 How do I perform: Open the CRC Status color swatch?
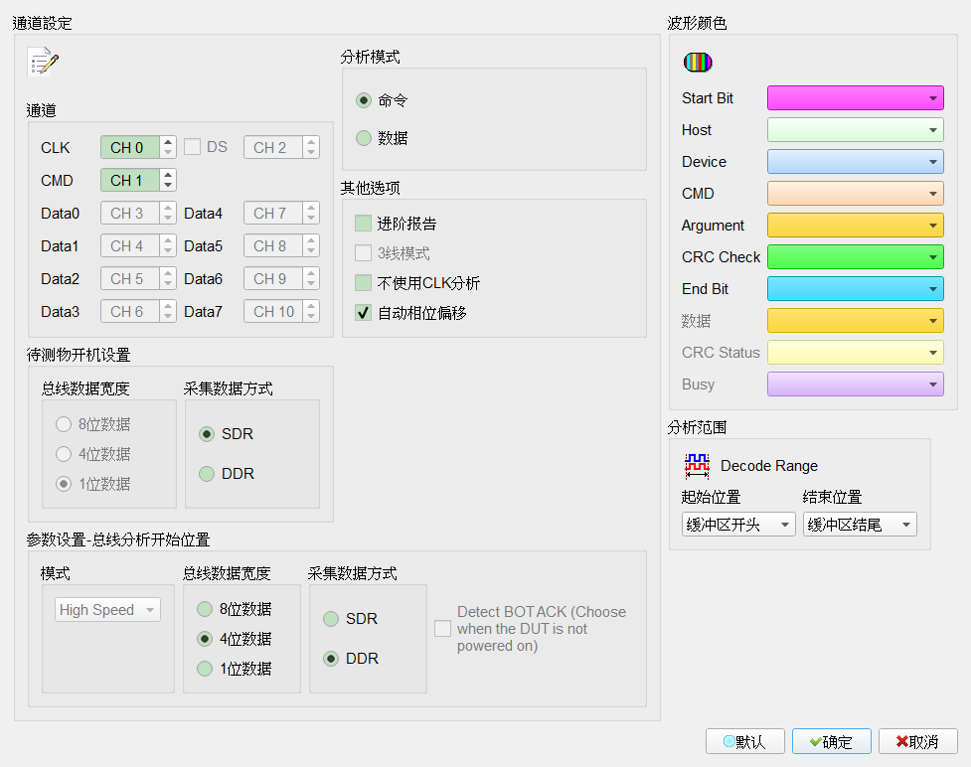coord(855,353)
